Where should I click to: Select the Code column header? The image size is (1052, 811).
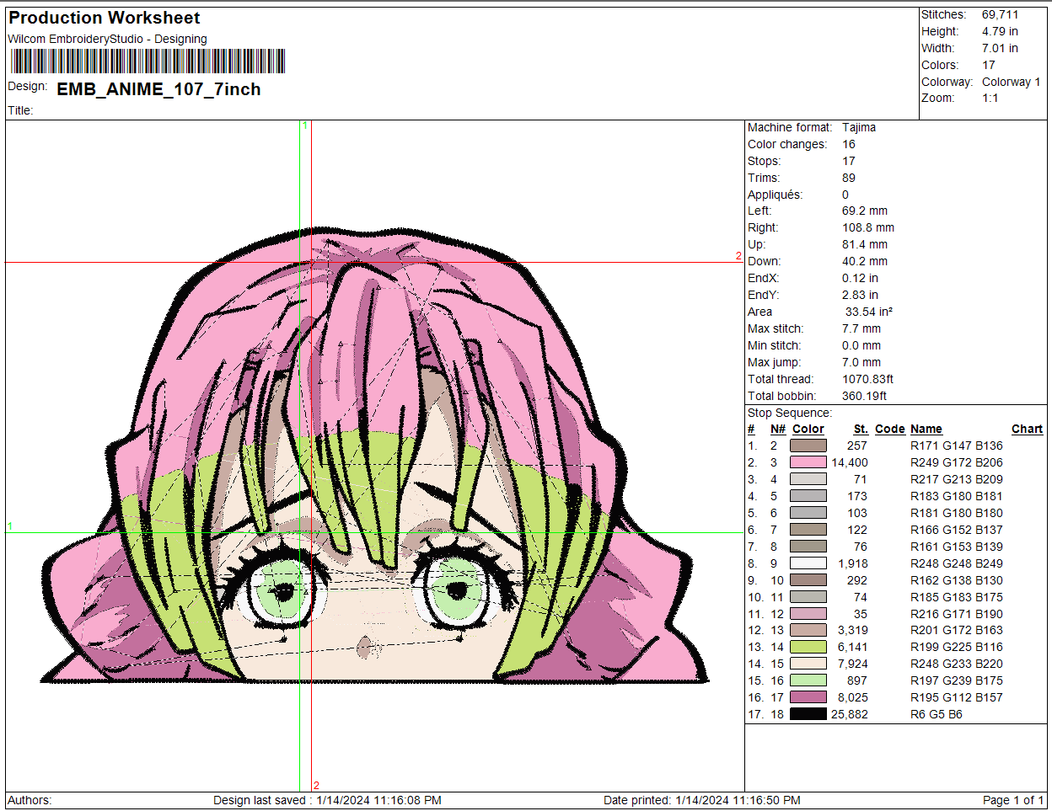coord(889,429)
